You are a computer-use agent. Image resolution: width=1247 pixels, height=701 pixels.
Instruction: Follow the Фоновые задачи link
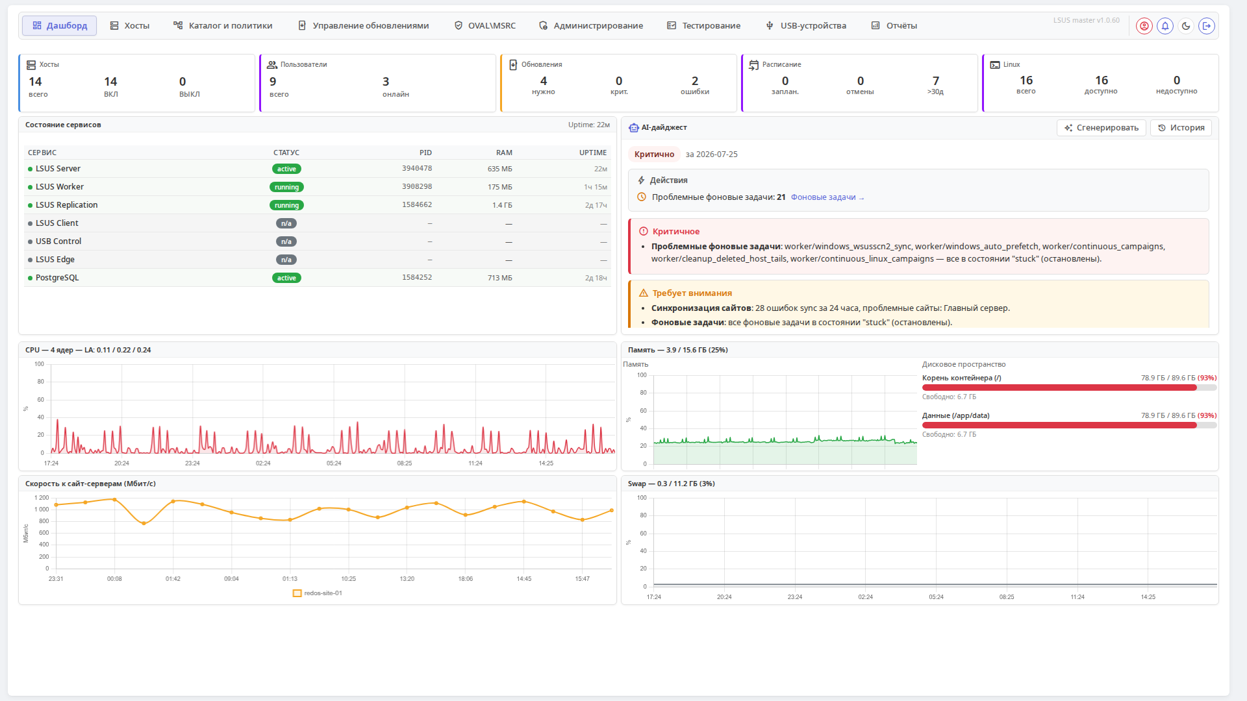(827, 197)
